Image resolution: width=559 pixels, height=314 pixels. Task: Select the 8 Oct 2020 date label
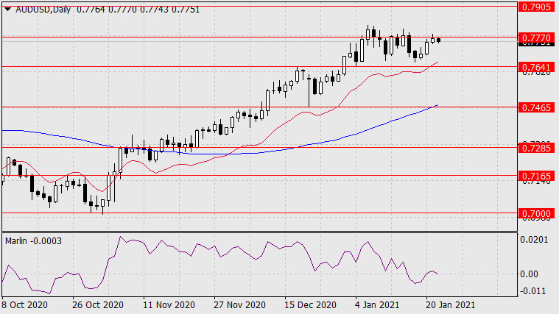[24, 305]
